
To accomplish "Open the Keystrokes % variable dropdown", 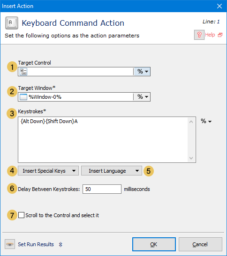I will tap(206, 121).
